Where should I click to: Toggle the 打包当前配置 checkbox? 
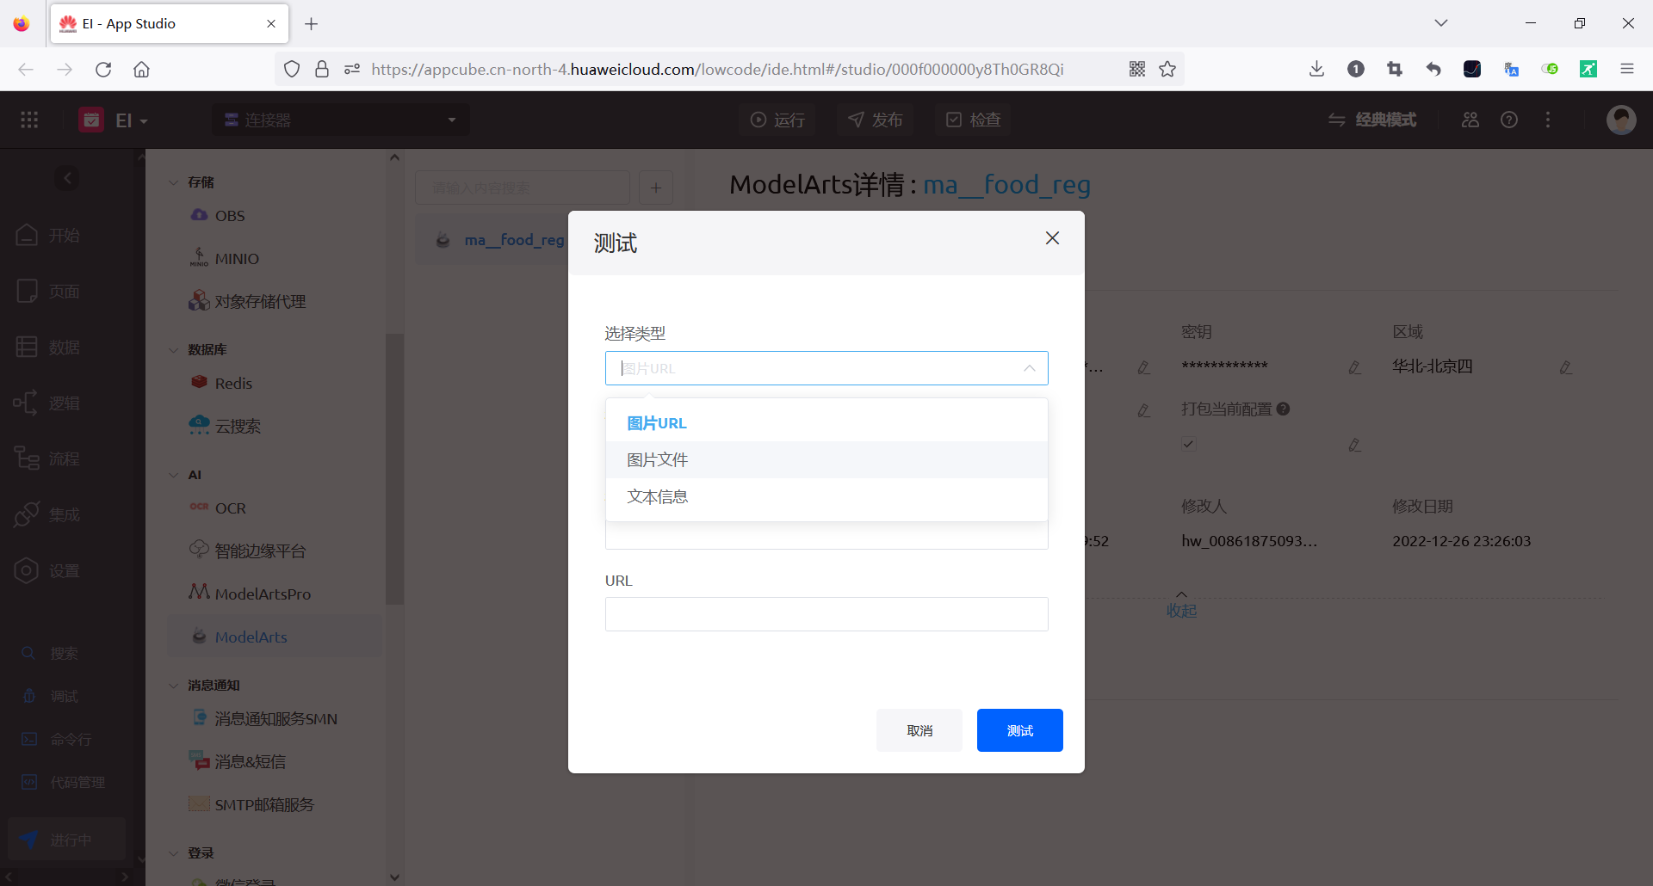[x=1188, y=444]
